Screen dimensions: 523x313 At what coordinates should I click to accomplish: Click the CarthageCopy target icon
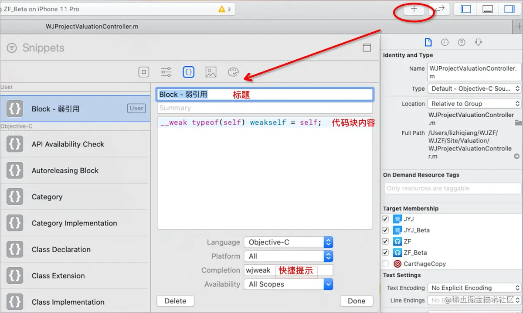[397, 264]
